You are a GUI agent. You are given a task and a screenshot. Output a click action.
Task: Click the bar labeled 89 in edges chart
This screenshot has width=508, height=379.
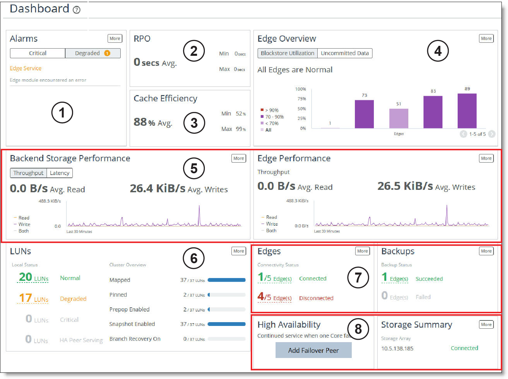coord(467,111)
